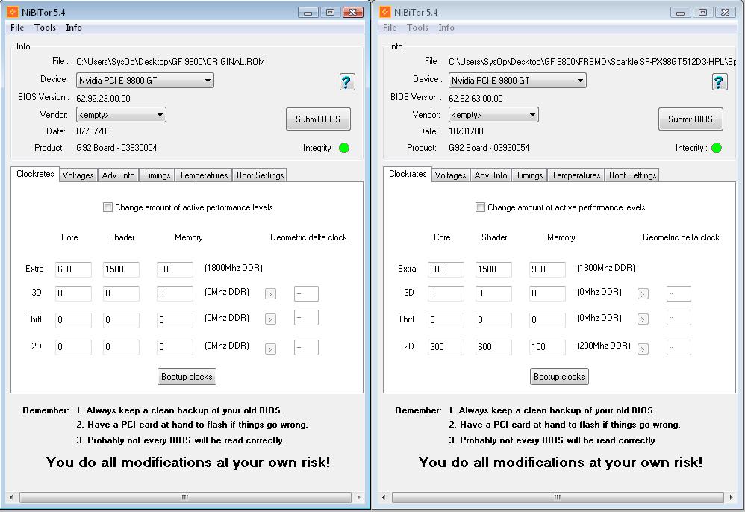Click left scroll arrow in right window
The image size is (745, 512).
[384, 497]
